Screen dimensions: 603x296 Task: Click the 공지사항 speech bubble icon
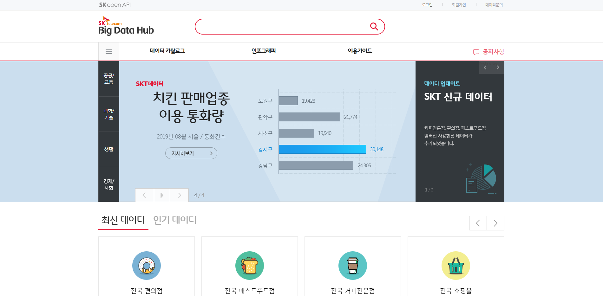click(x=476, y=52)
